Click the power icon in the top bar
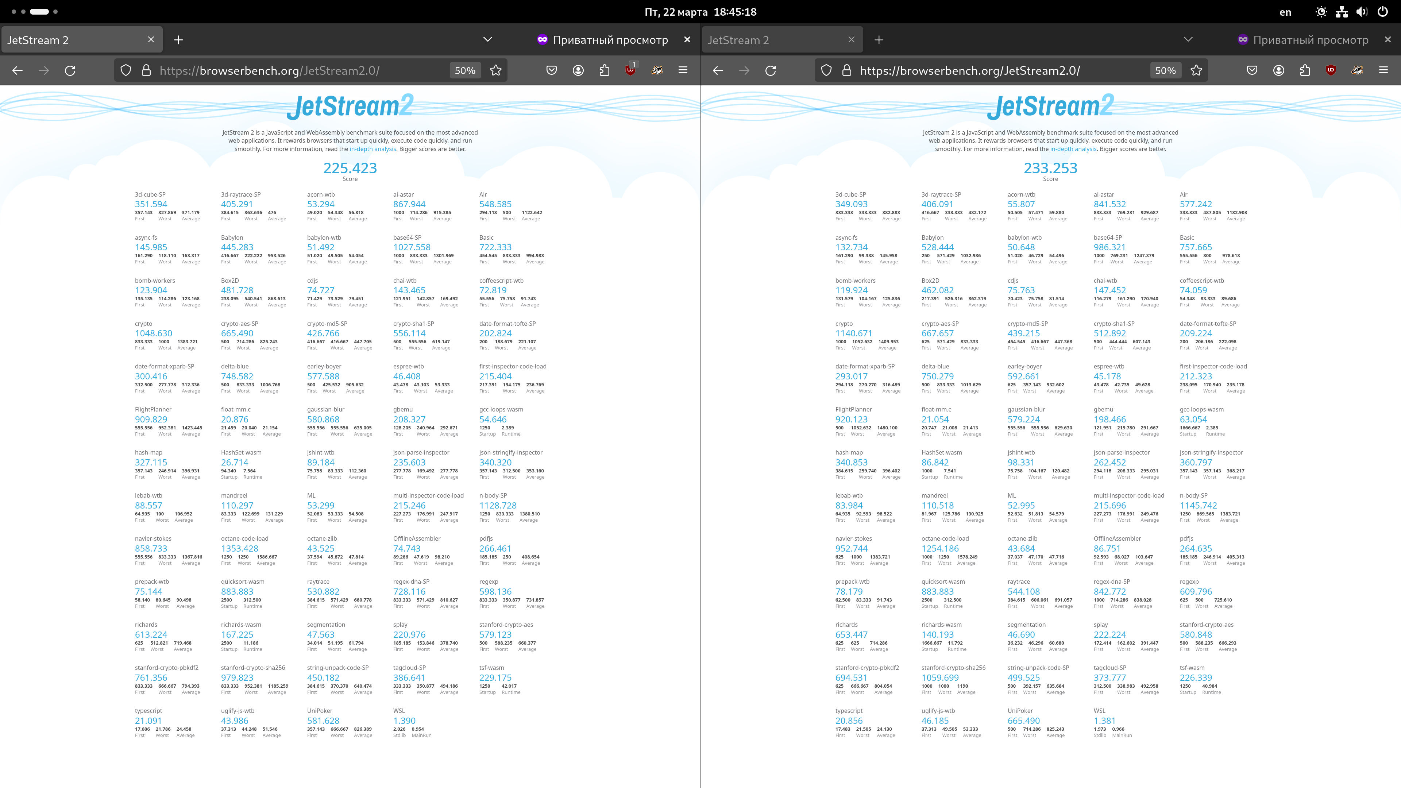 pyautogui.click(x=1382, y=11)
